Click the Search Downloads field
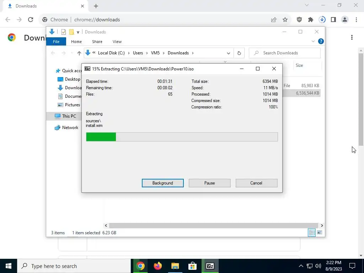The width and height of the screenshot is (364, 273). (x=285, y=53)
